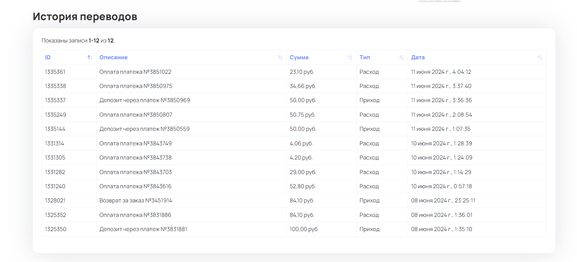Sort table by the ID header label

(x=48, y=57)
